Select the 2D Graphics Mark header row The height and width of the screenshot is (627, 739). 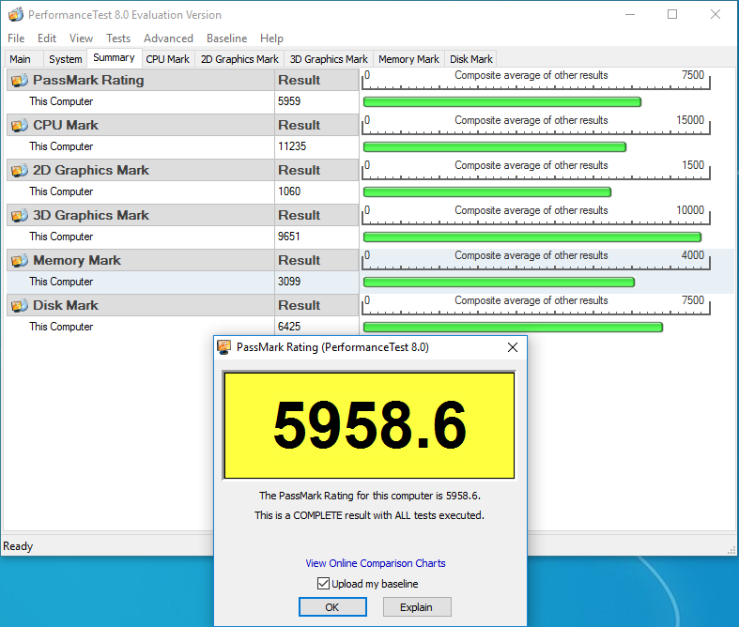tap(182, 170)
